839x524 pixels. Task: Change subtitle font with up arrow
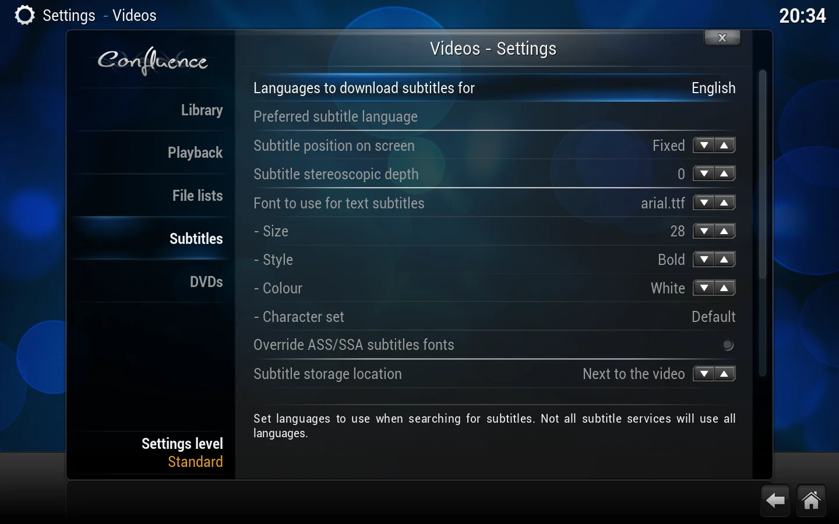point(724,203)
